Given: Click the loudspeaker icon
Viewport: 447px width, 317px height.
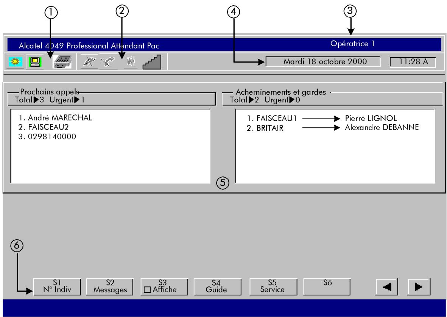Looking at the screenshot, I should [x=131, y=61].
